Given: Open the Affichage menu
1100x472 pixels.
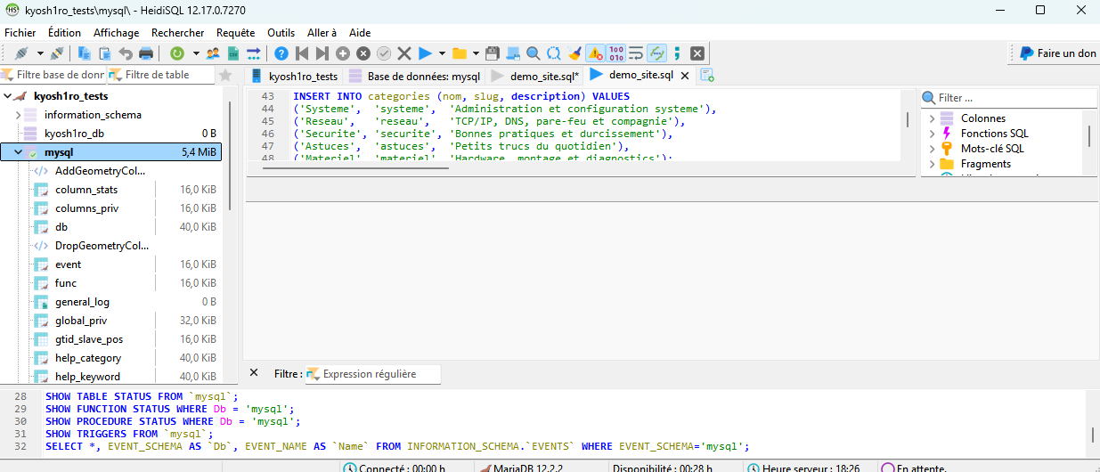Looking at the screenshot, I should 117,32.
